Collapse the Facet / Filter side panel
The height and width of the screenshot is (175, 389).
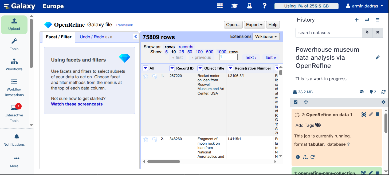point(136,36)
